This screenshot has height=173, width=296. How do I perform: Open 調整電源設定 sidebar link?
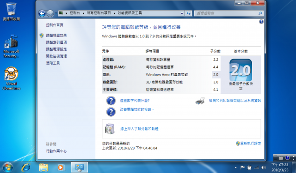coord(56,49)
